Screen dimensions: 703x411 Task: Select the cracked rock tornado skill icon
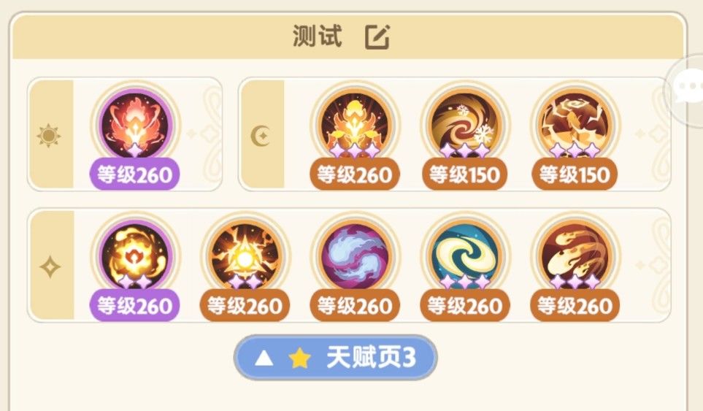pos(575,123)
